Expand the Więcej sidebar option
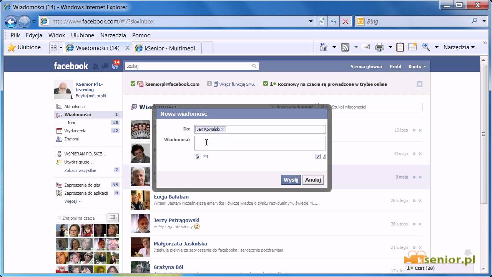The height and width of the screenshot is (277, 492). pyautogui.click(x=73, y=201)
